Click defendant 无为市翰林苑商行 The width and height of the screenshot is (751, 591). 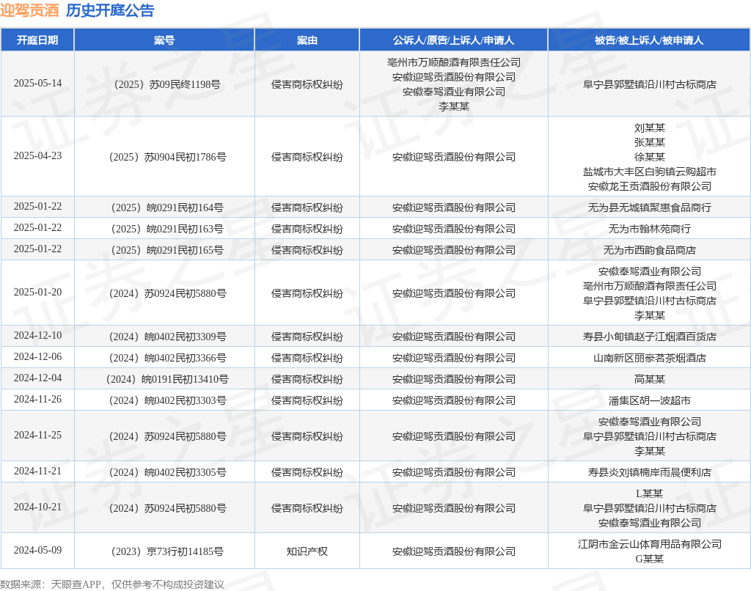coord(650,229)
